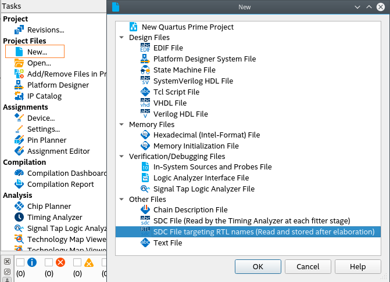Collapse the Verification/Debugging Files category
Viewport: 390px width, 282px height.
(x=121, y=156)
